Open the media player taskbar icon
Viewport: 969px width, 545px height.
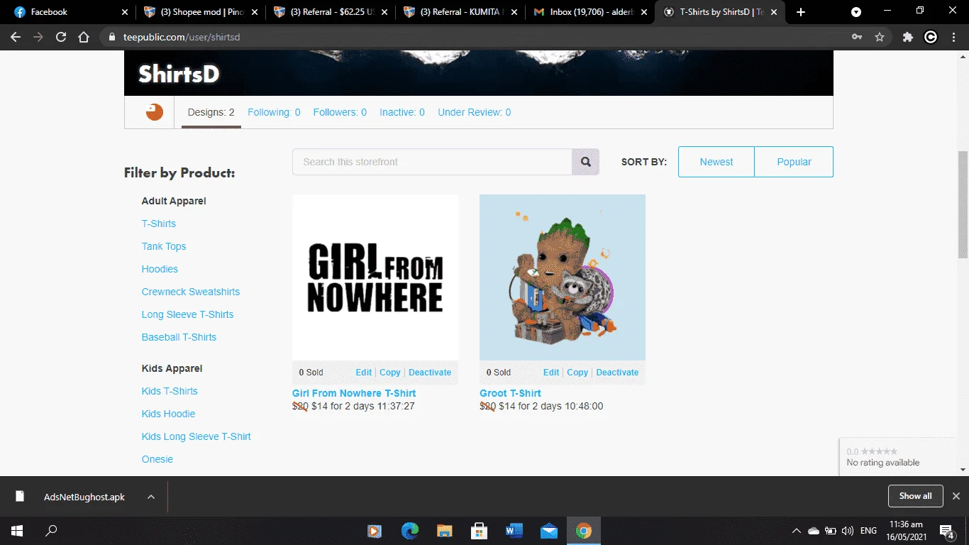(375, 530)
